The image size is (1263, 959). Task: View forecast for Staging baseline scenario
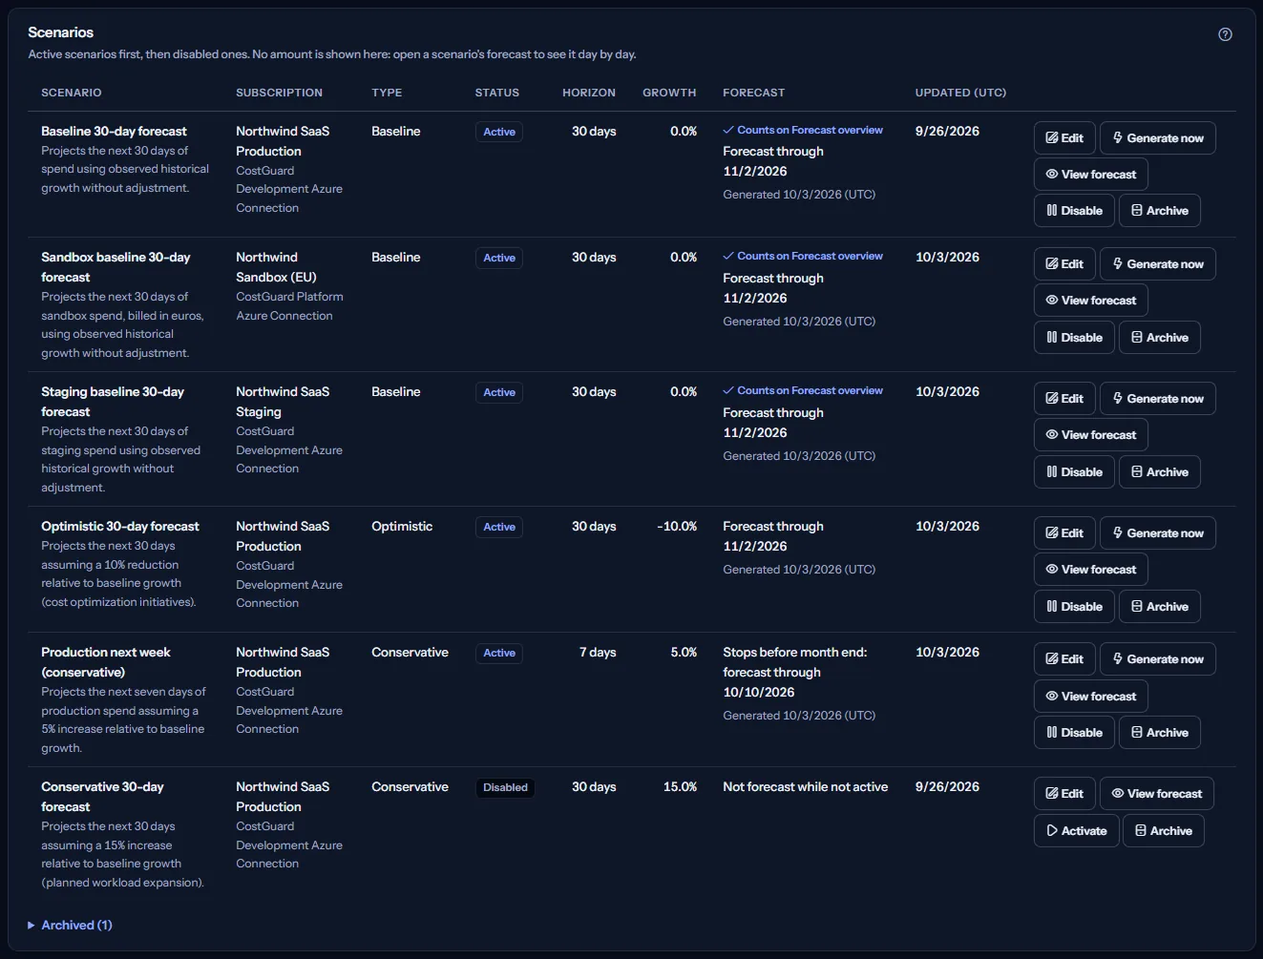tap(1090, 435)
